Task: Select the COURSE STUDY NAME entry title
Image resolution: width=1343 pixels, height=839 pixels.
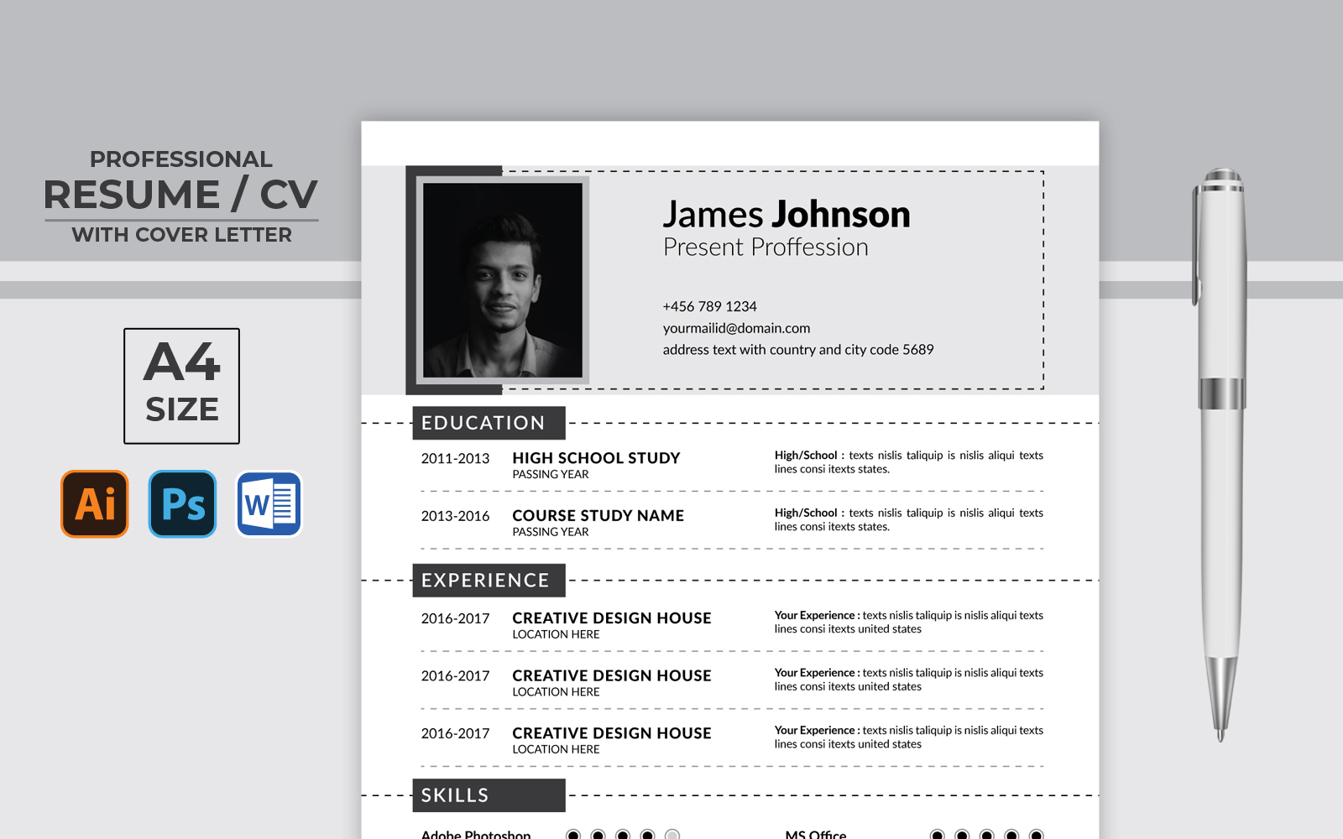Action: [598, 516]
